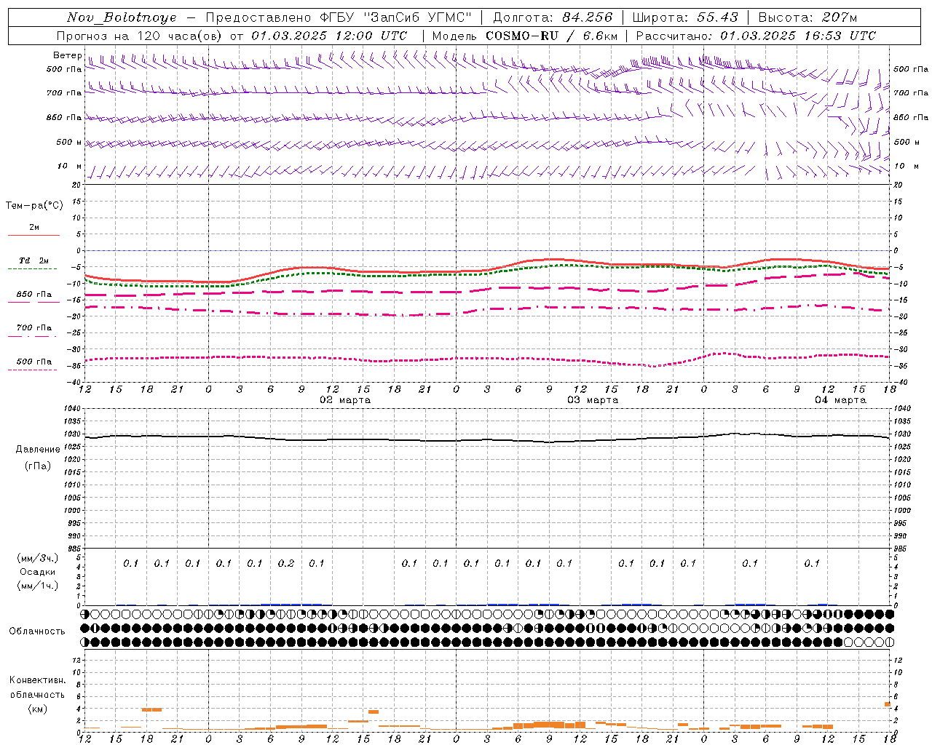Image resolution: width=932 pixels, height=745 pixels.
Task: Click the 700 гПа dash-dot temperature legend entry
Action: tap(34, 328)
